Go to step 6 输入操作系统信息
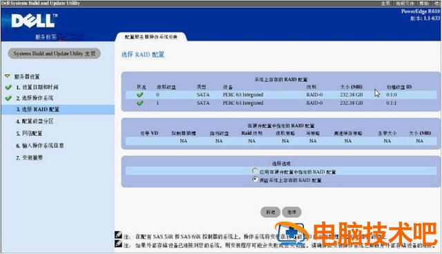 40,146
